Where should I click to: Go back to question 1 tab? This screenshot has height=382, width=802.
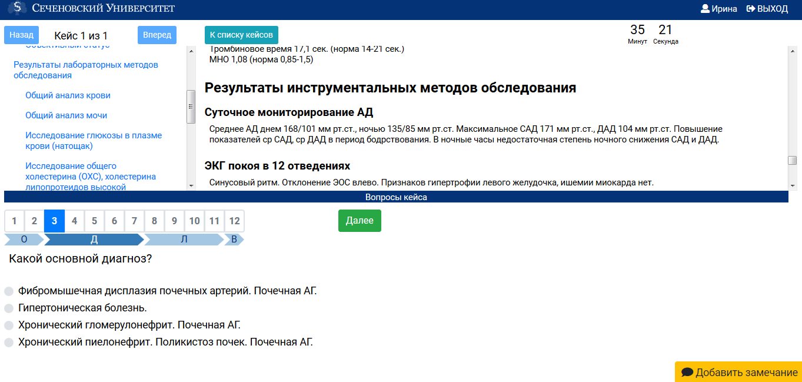(x=14, y=221)
